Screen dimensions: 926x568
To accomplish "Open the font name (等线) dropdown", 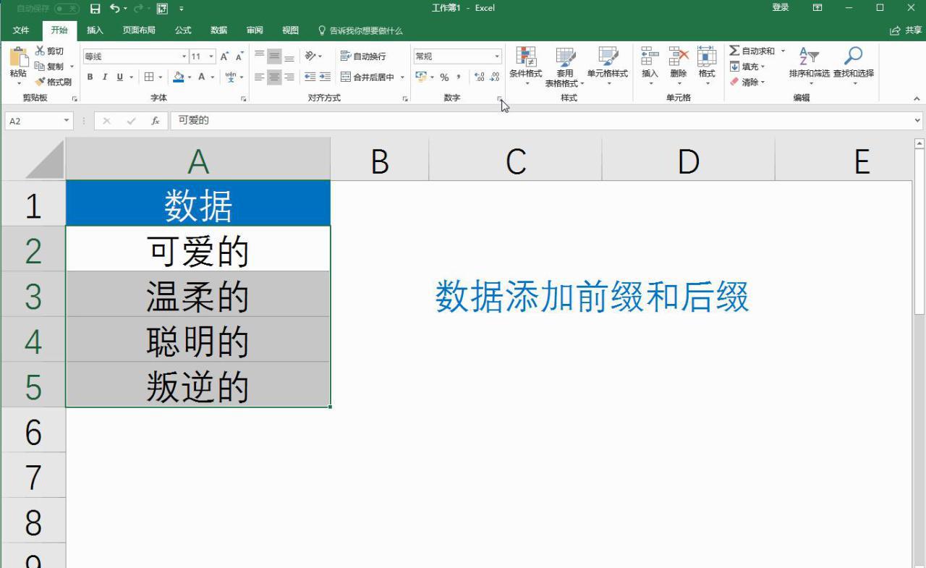I will (184, 56).
